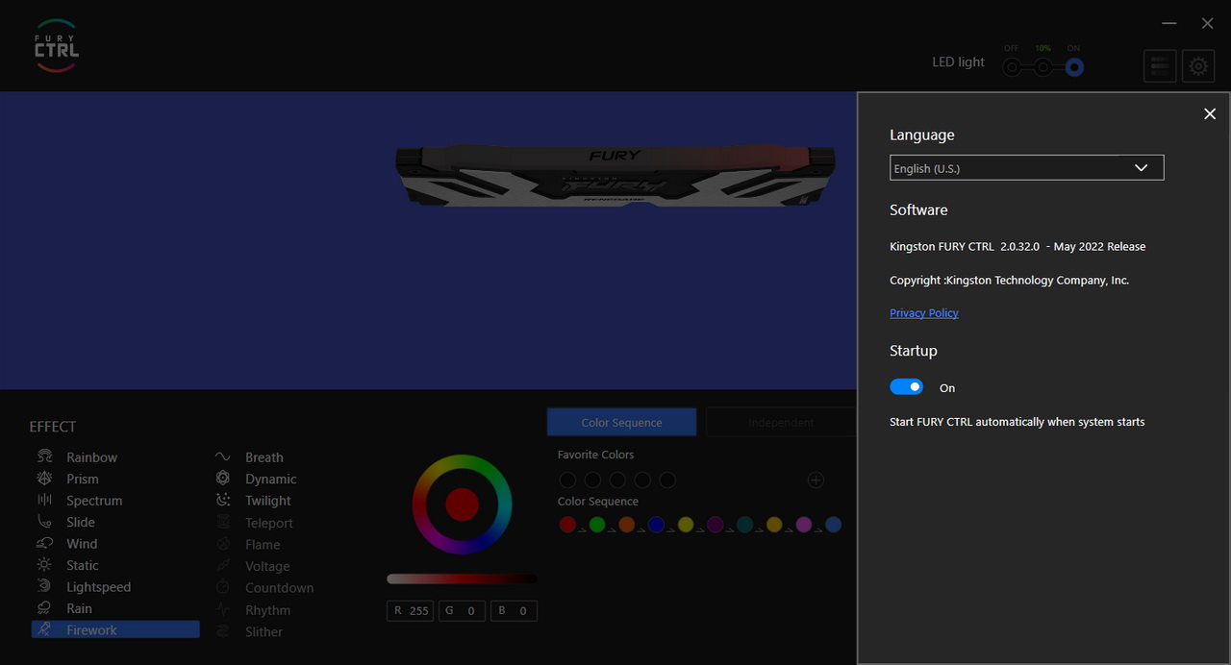This screenshot has width=1231, height=665.
Task: Select the last light-blue sequence swatch
Action: click(x=833, y=524)
